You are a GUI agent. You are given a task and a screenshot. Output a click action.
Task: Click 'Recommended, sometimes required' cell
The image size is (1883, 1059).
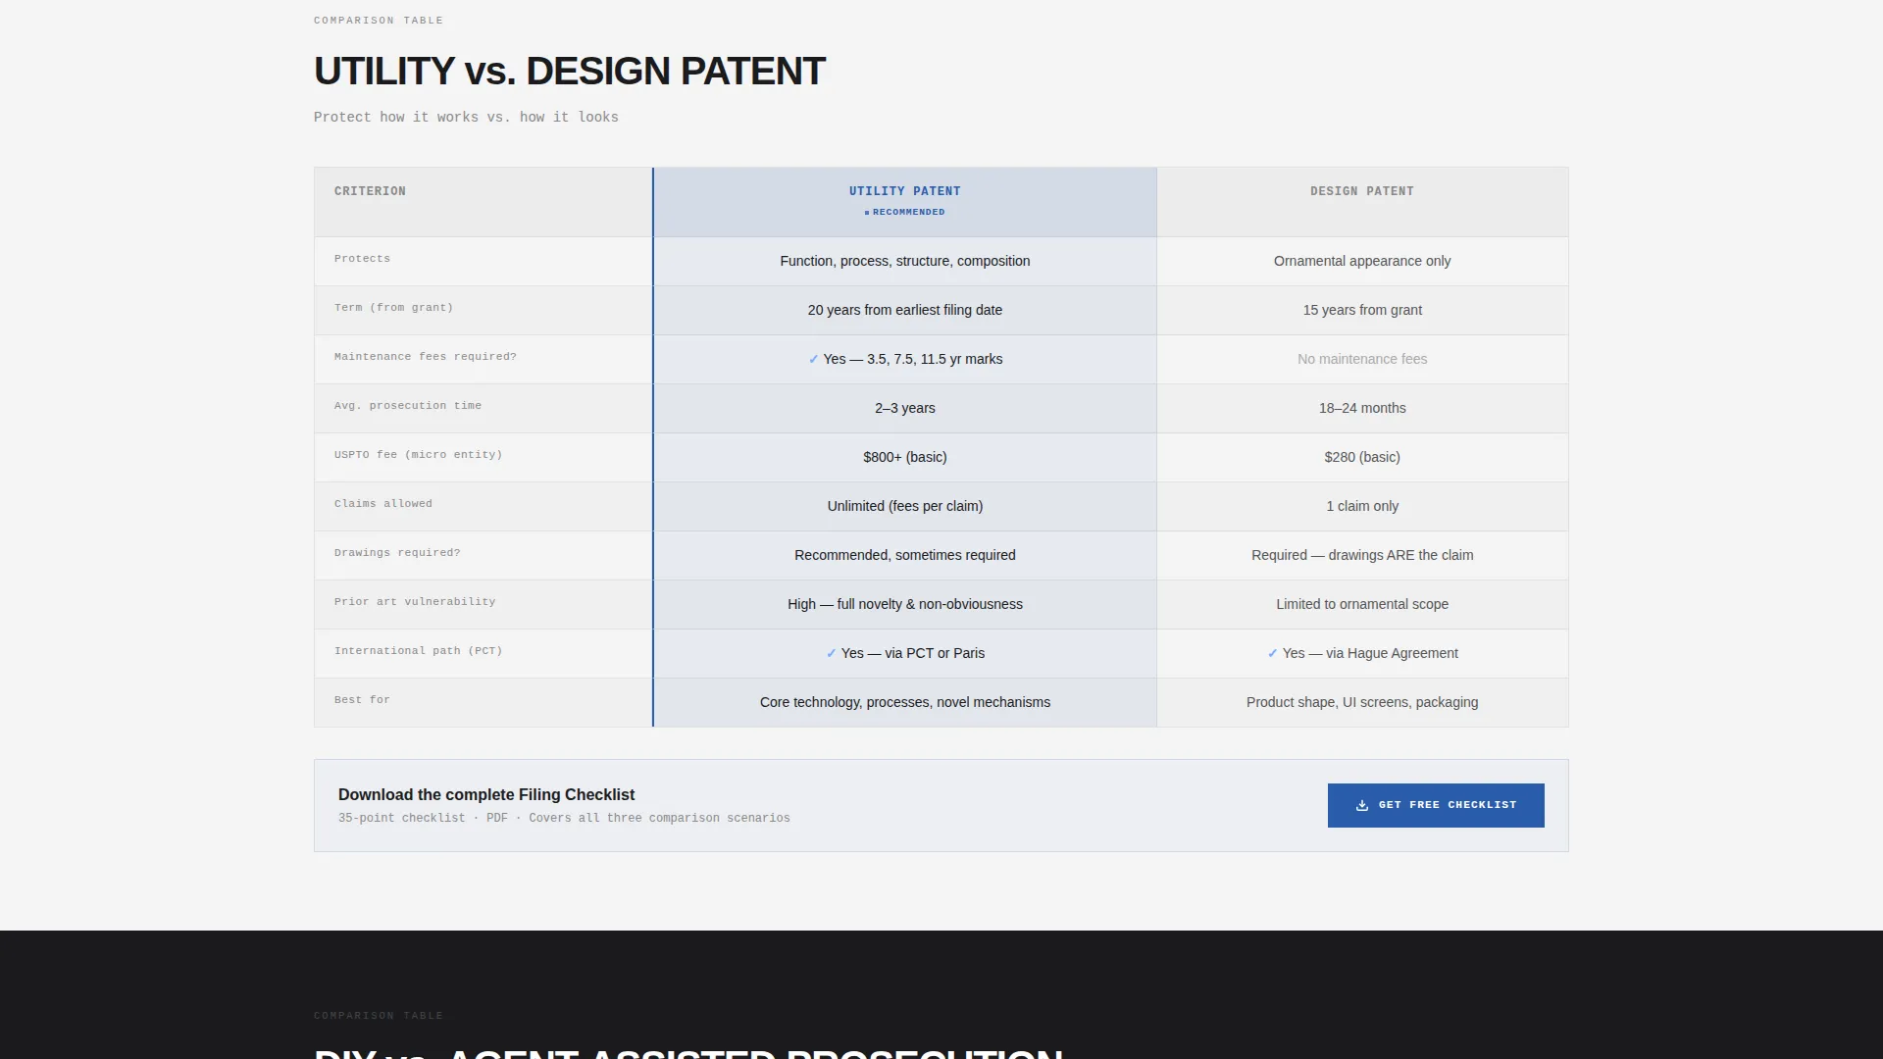(x=904, y=555)
